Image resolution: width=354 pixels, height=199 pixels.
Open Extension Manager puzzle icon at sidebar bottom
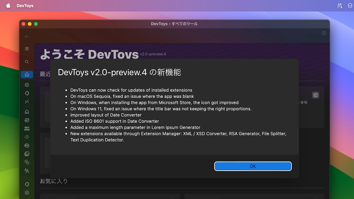tap(27, 184)
